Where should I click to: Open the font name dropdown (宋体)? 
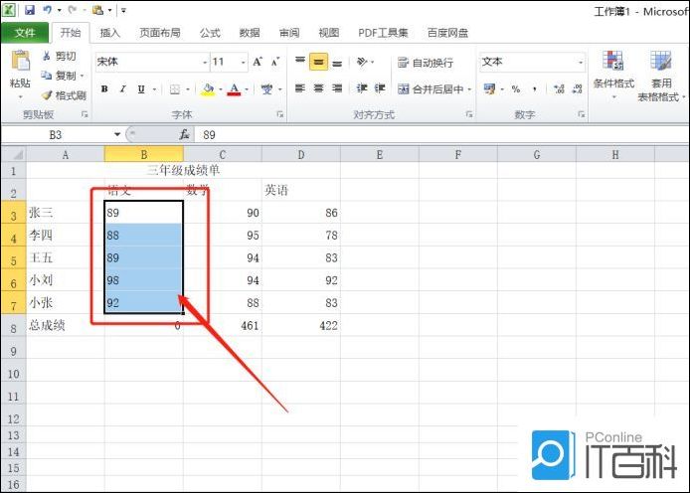pos(205,63)
